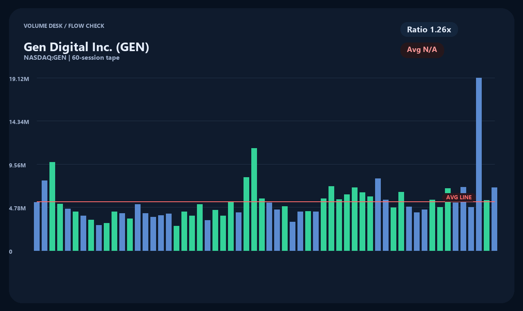Select the Avg N/A badge
The width and height of the screenshot is (523, 311).
[422, 50]
